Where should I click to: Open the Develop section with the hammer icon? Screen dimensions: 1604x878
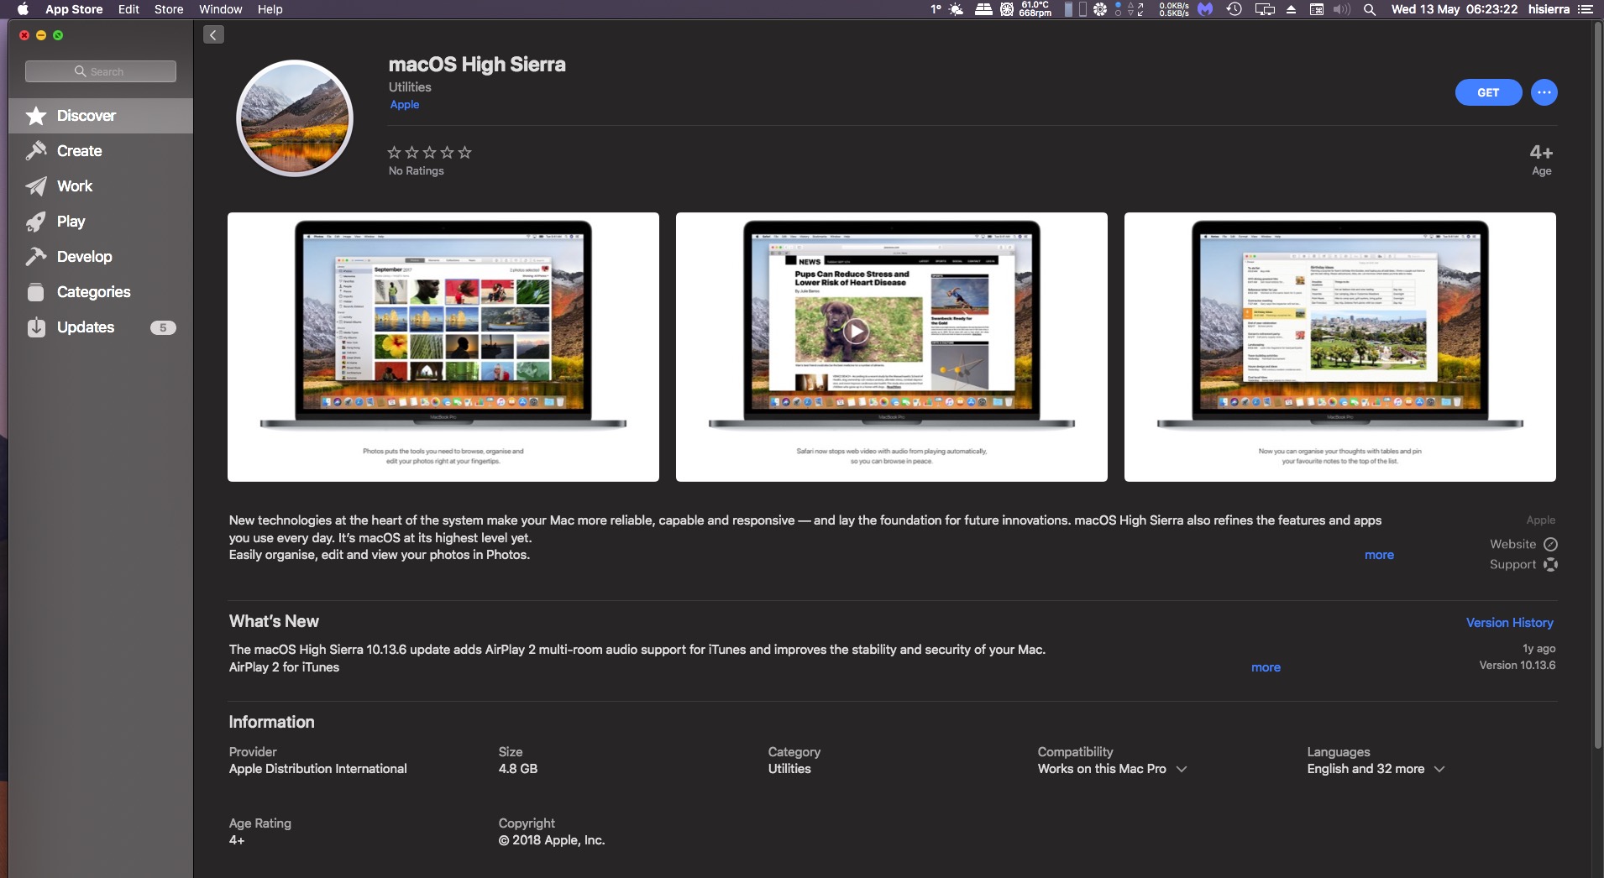click(101, 257)
